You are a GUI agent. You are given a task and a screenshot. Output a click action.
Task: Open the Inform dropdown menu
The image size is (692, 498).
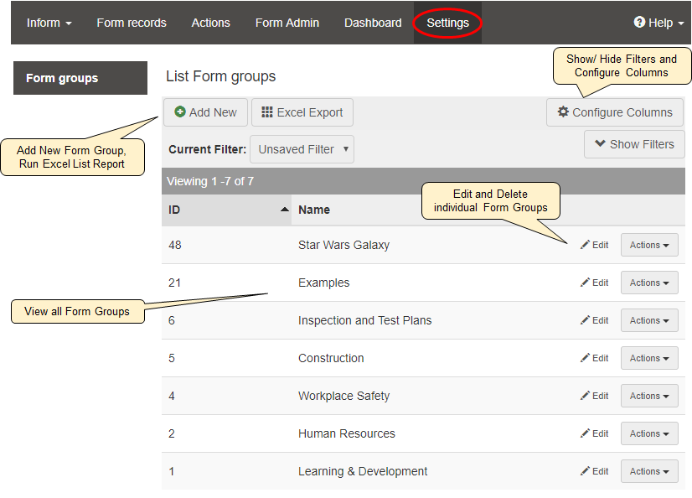[x=49, y=23]
